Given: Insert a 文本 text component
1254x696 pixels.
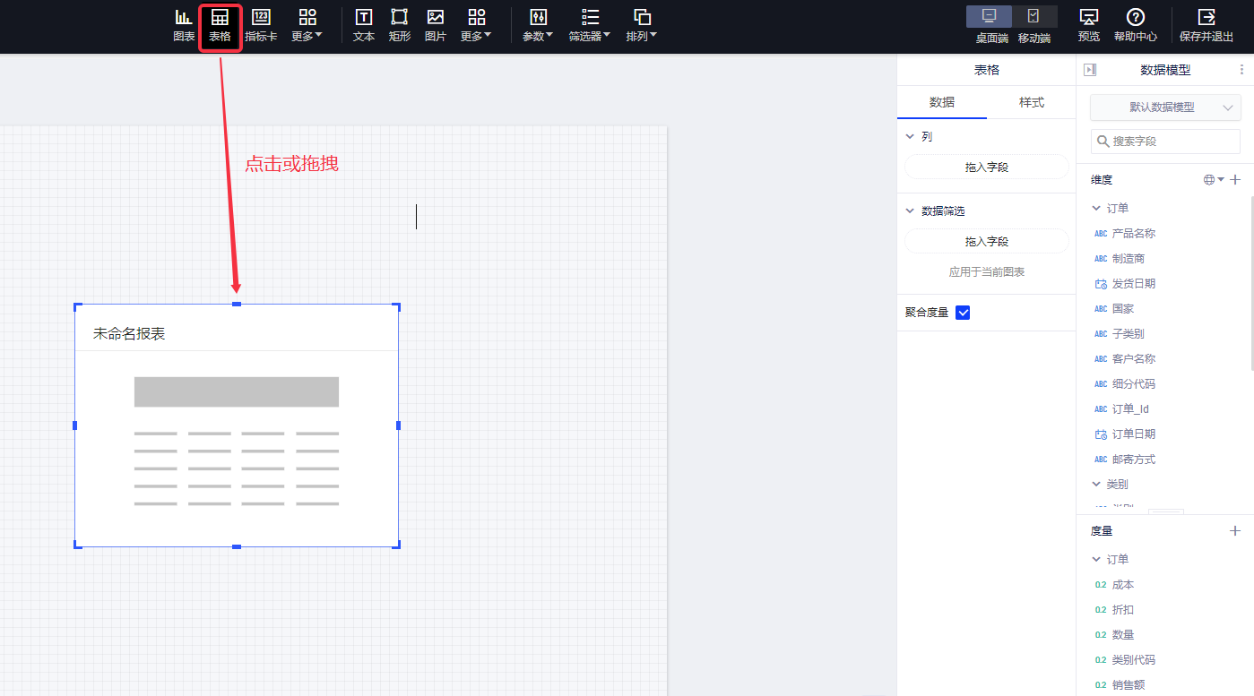Looking at the screenshot, I should coord(364,25).
